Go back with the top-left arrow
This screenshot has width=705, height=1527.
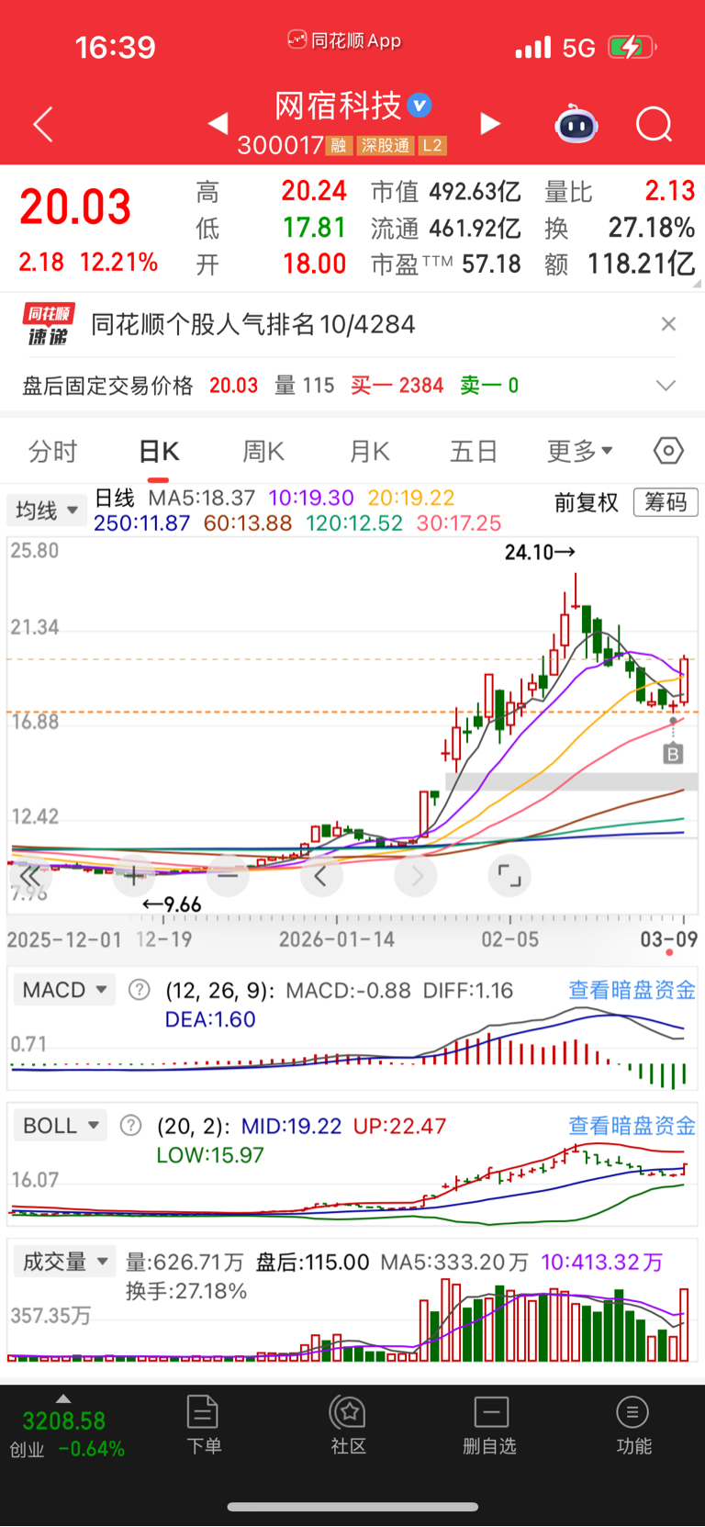click(x=43, y=125)
